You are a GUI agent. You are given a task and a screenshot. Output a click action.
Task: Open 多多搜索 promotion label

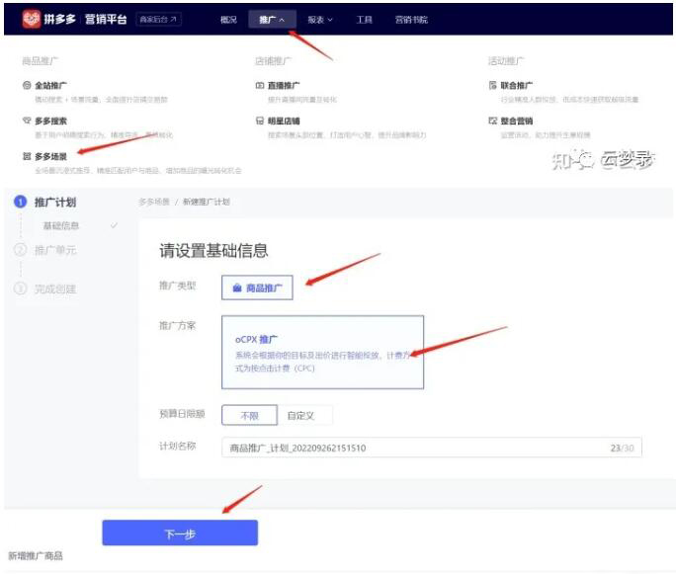tap(50, 121)
